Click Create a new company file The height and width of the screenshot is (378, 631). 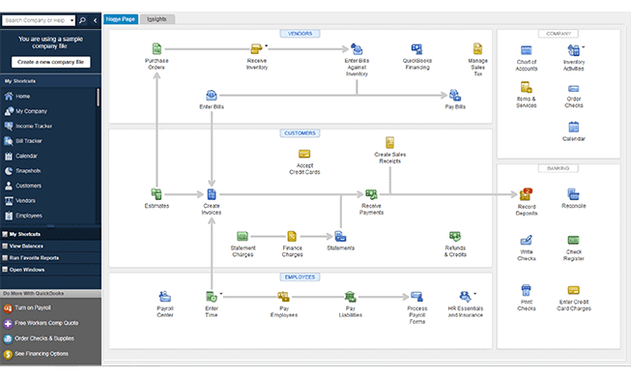point(50,62)
